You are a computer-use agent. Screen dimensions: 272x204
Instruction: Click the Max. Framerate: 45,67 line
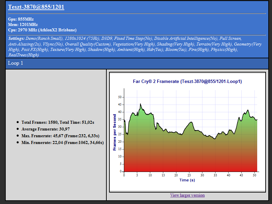click(60, 136)
